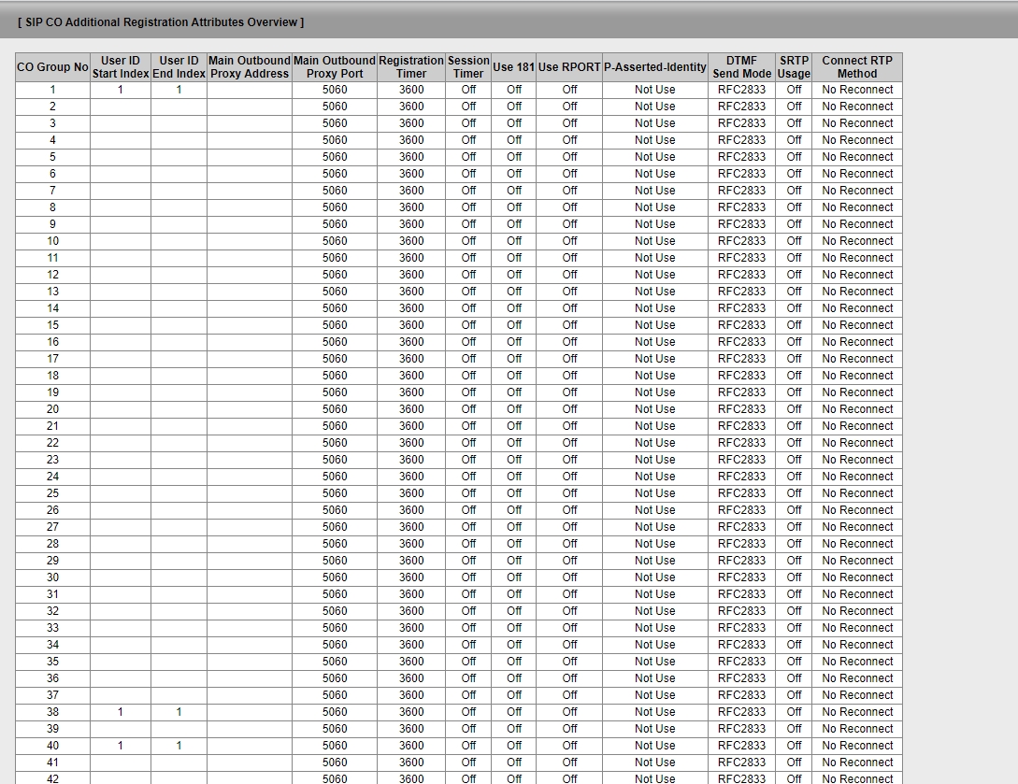Image resolution: width=1018 pixels, height=784 pixels.
Task: Click the Connect RTP Method column header
Action: (857, 67)
